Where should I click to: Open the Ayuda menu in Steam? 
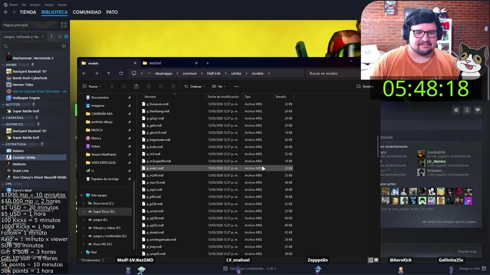(62, 5)
